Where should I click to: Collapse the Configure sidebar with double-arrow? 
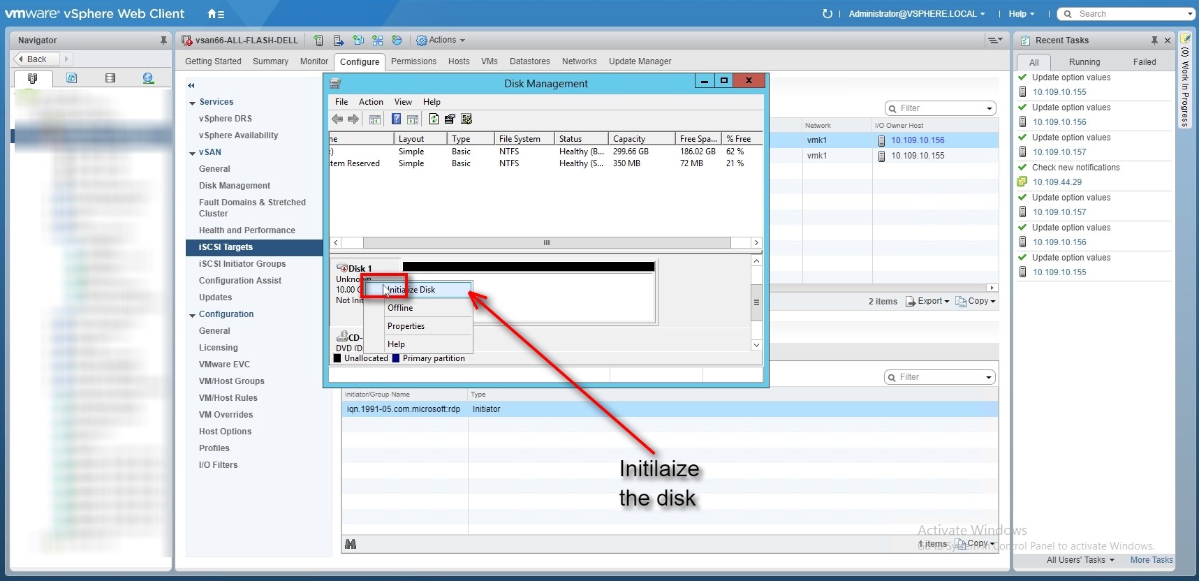(x=191, y=85)
